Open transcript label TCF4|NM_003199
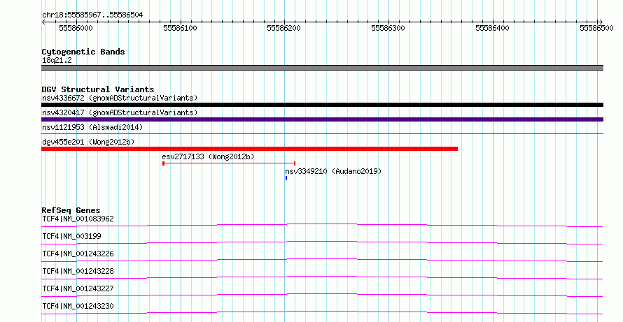The height and width of the screenshot is (322, 623). (x=71, y=236)
